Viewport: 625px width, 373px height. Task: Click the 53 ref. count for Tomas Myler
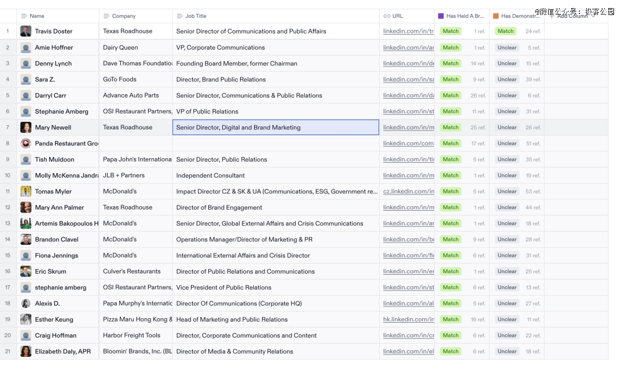(532, 192)
